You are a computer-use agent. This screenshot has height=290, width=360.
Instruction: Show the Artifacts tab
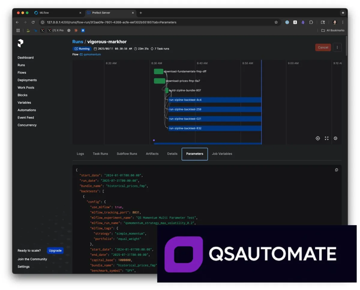click(152, 154)
